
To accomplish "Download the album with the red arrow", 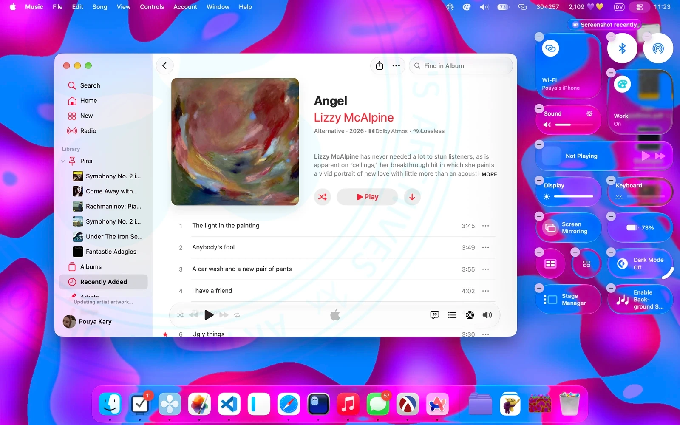I will [412, 197].
